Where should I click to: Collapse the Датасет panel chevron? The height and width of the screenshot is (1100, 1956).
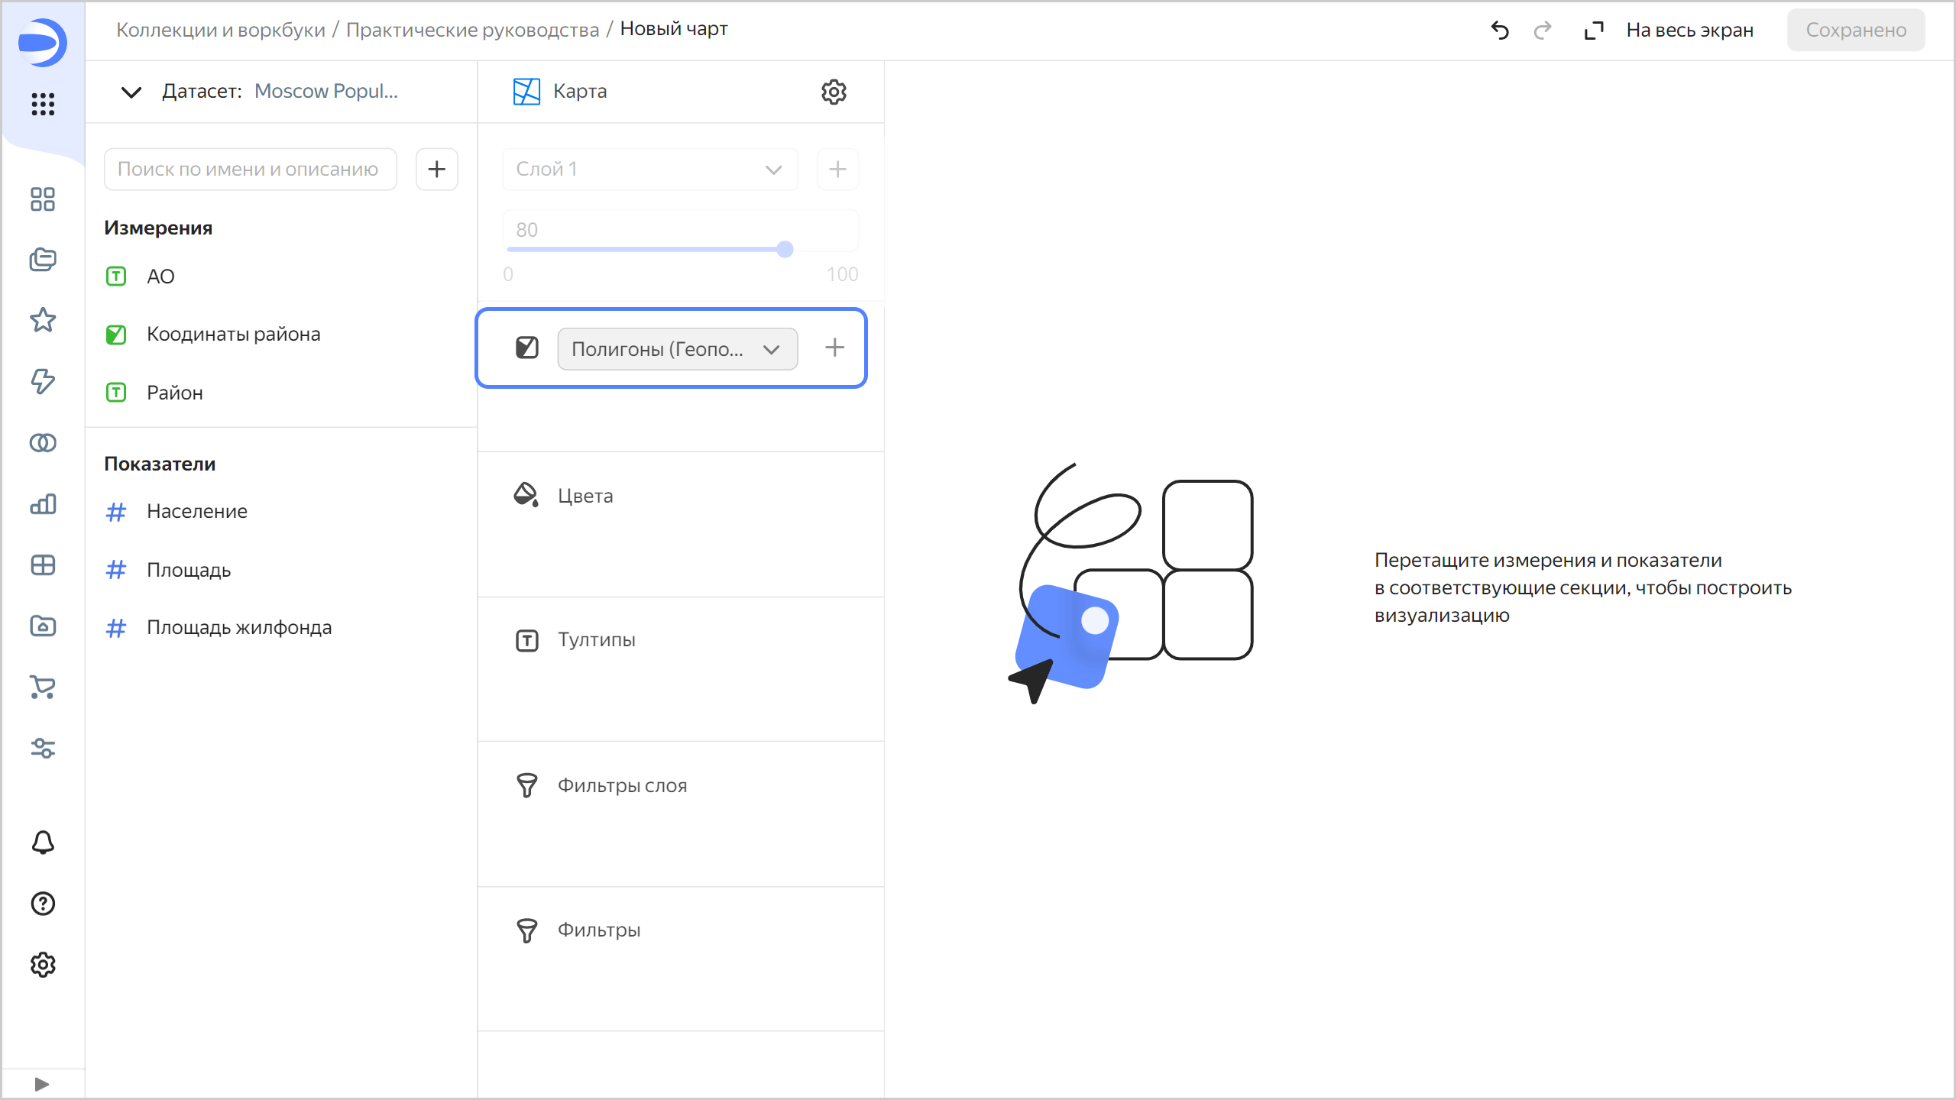click(131, 92)
